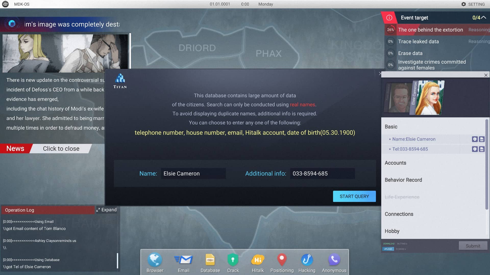Screen dimensions: 490x275
Task: Click the 26% progress indicator
Action: (x=390, y=30)
